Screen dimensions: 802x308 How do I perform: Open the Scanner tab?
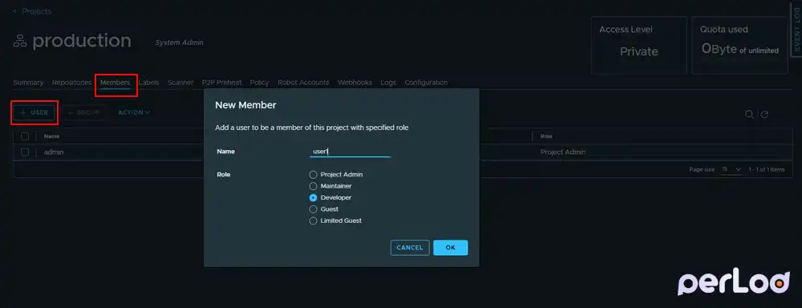point(180,83)
